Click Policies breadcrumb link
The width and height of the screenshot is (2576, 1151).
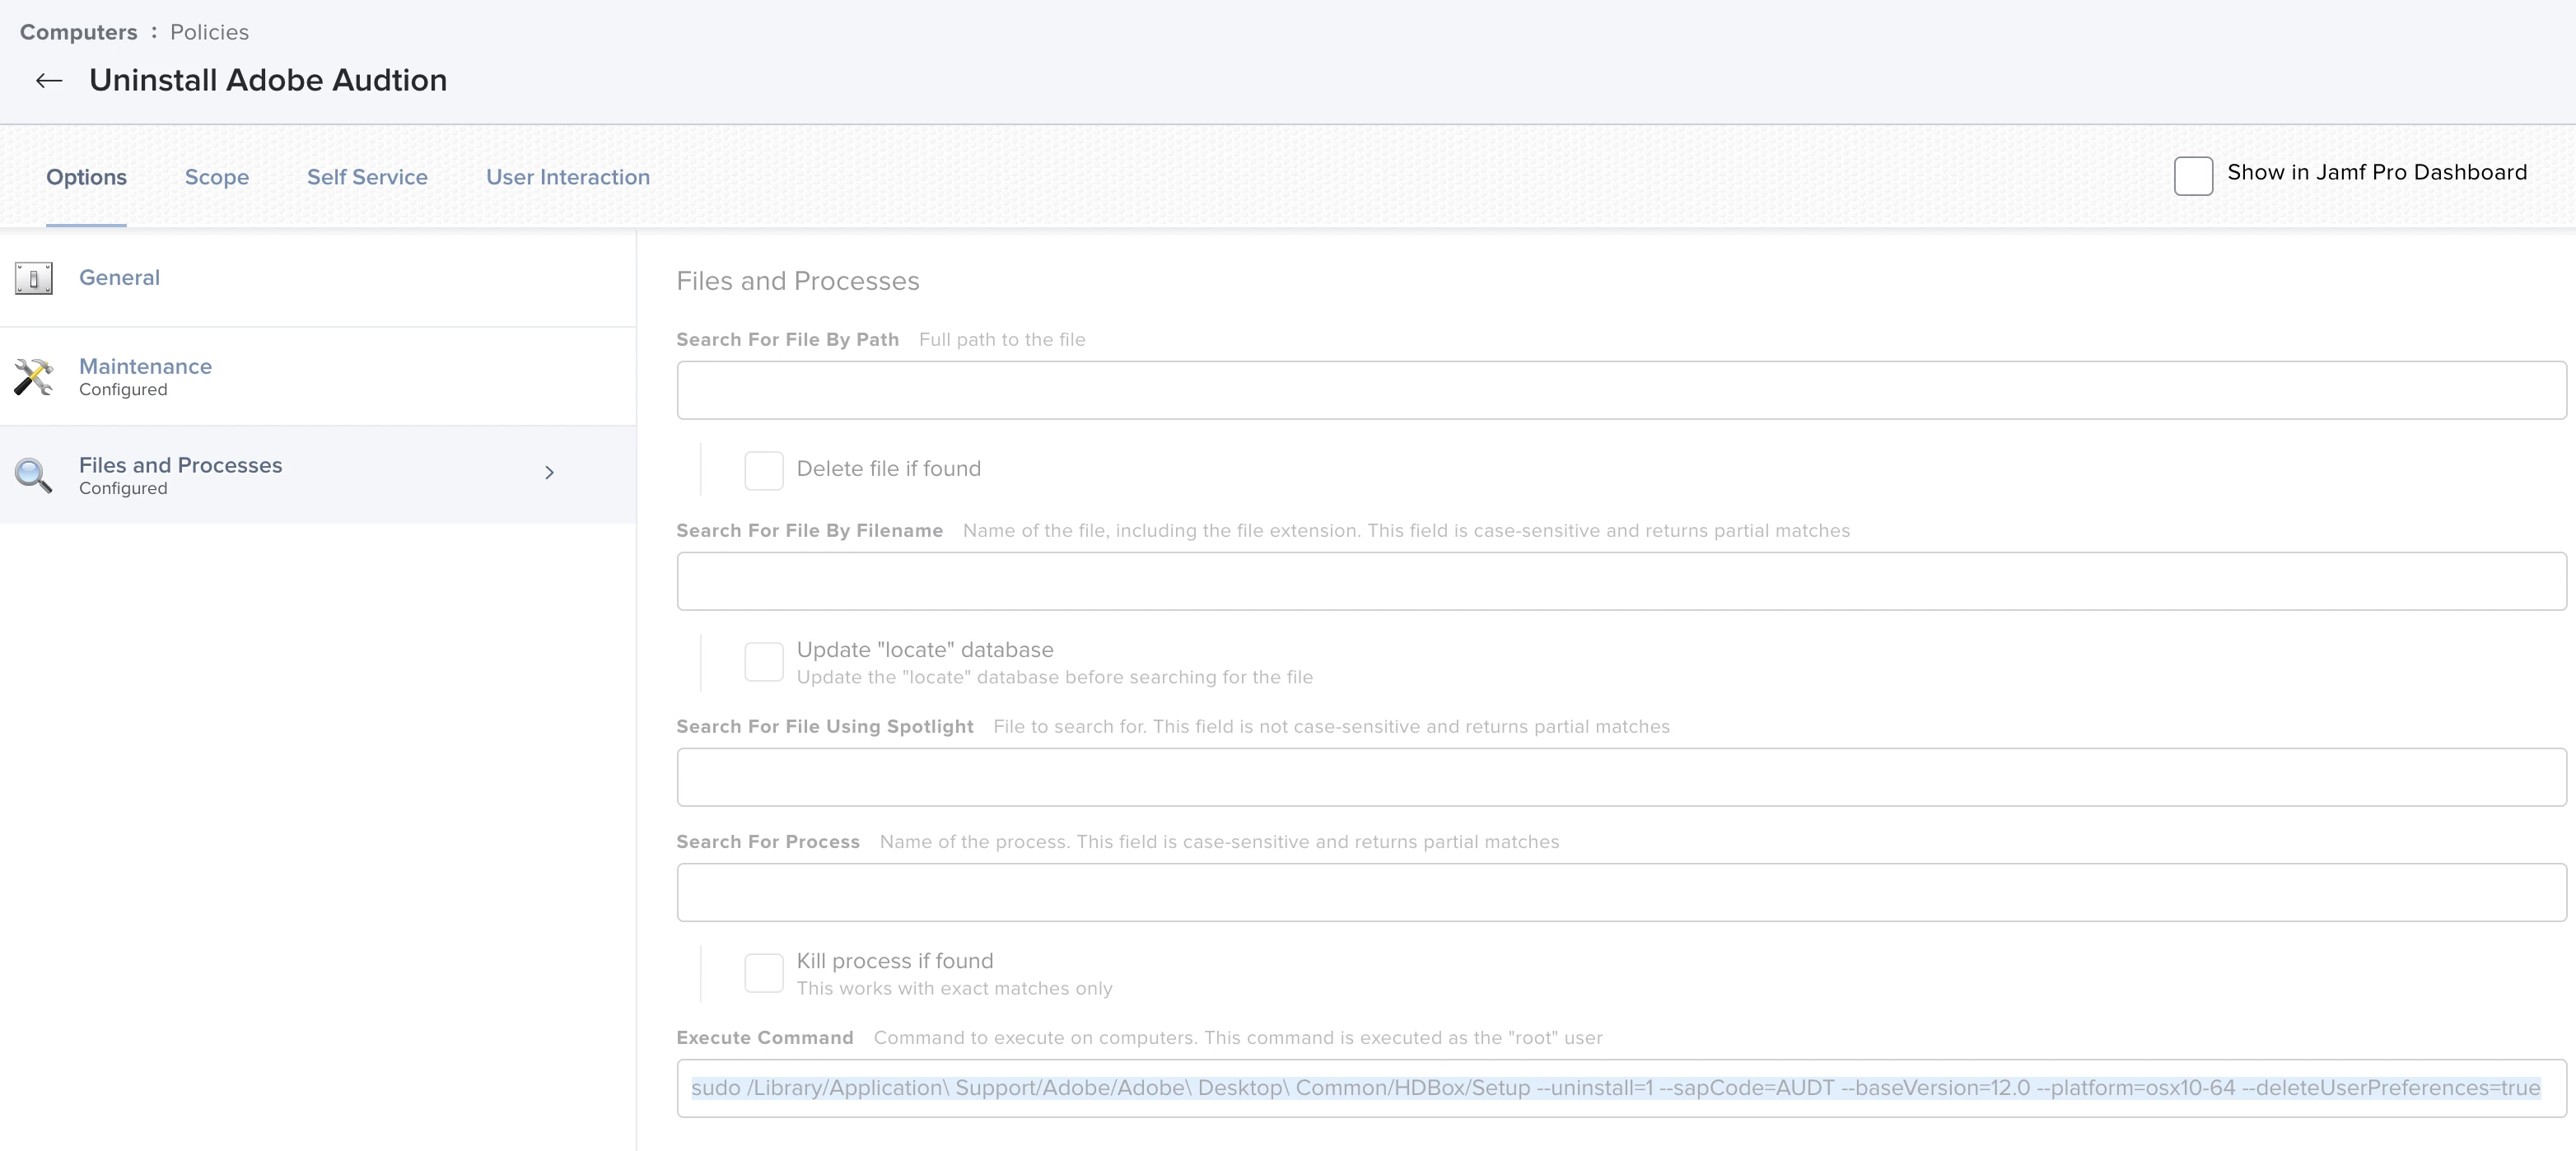[x=209, y=32]
